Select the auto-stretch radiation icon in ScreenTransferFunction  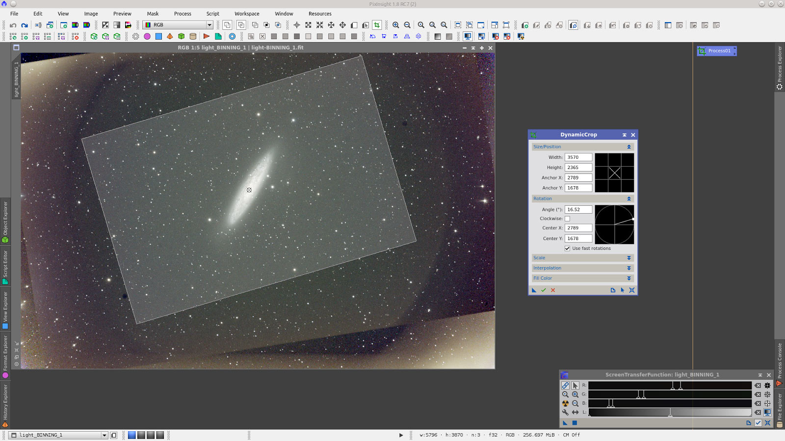point(565,403)
